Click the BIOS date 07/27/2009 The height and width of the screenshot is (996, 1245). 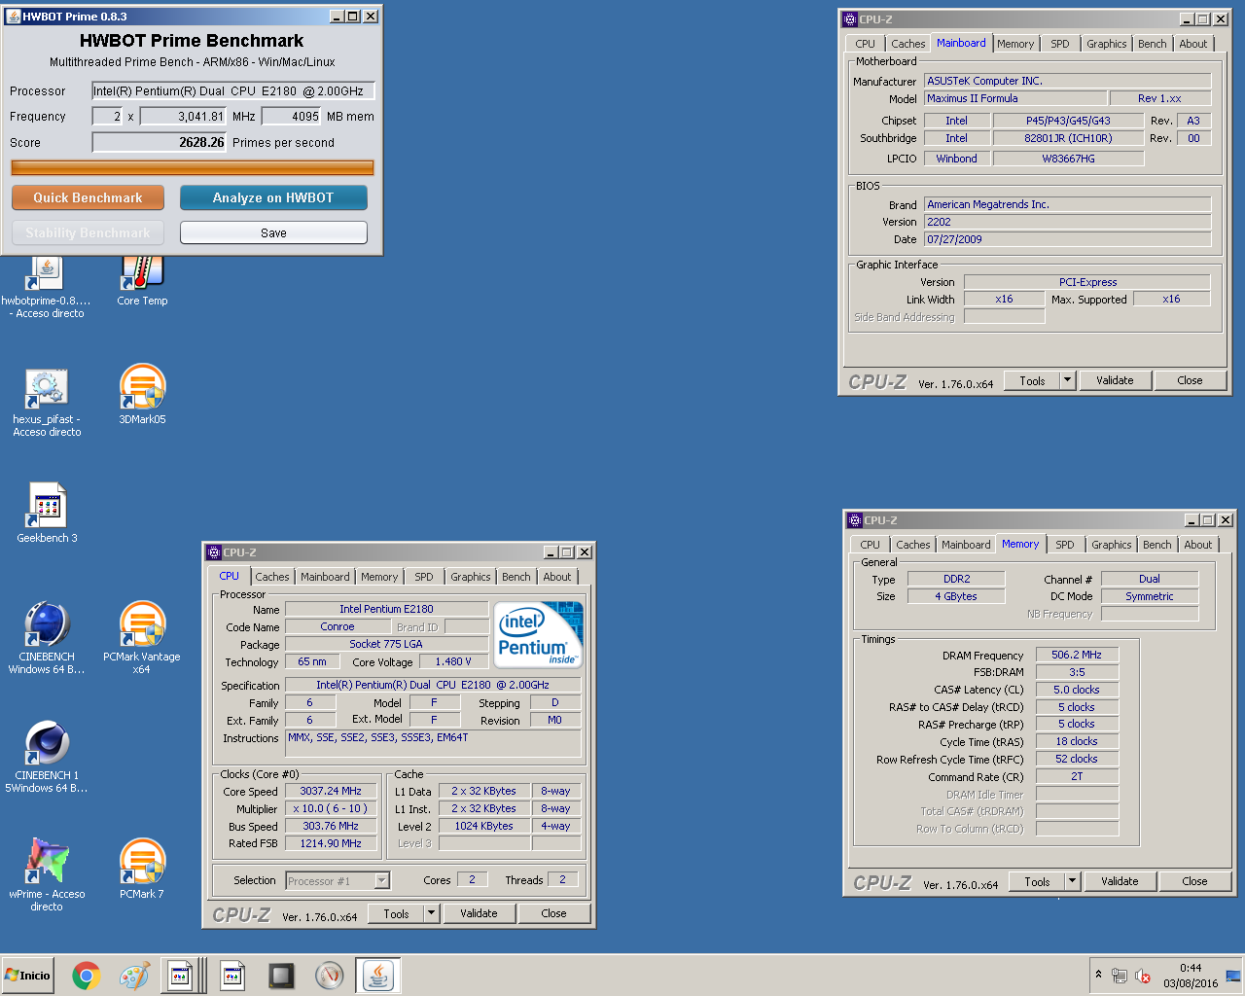[1067, 239]
